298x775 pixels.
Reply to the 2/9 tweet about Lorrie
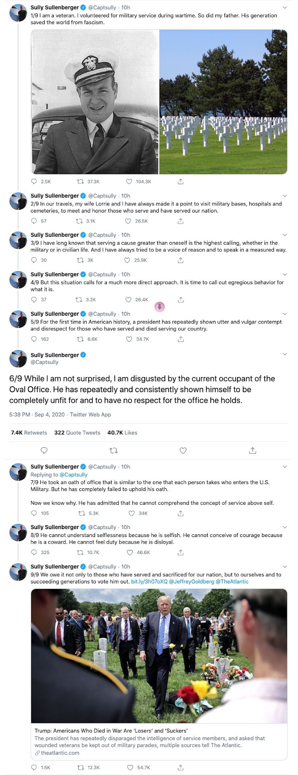tap(34, 221)
